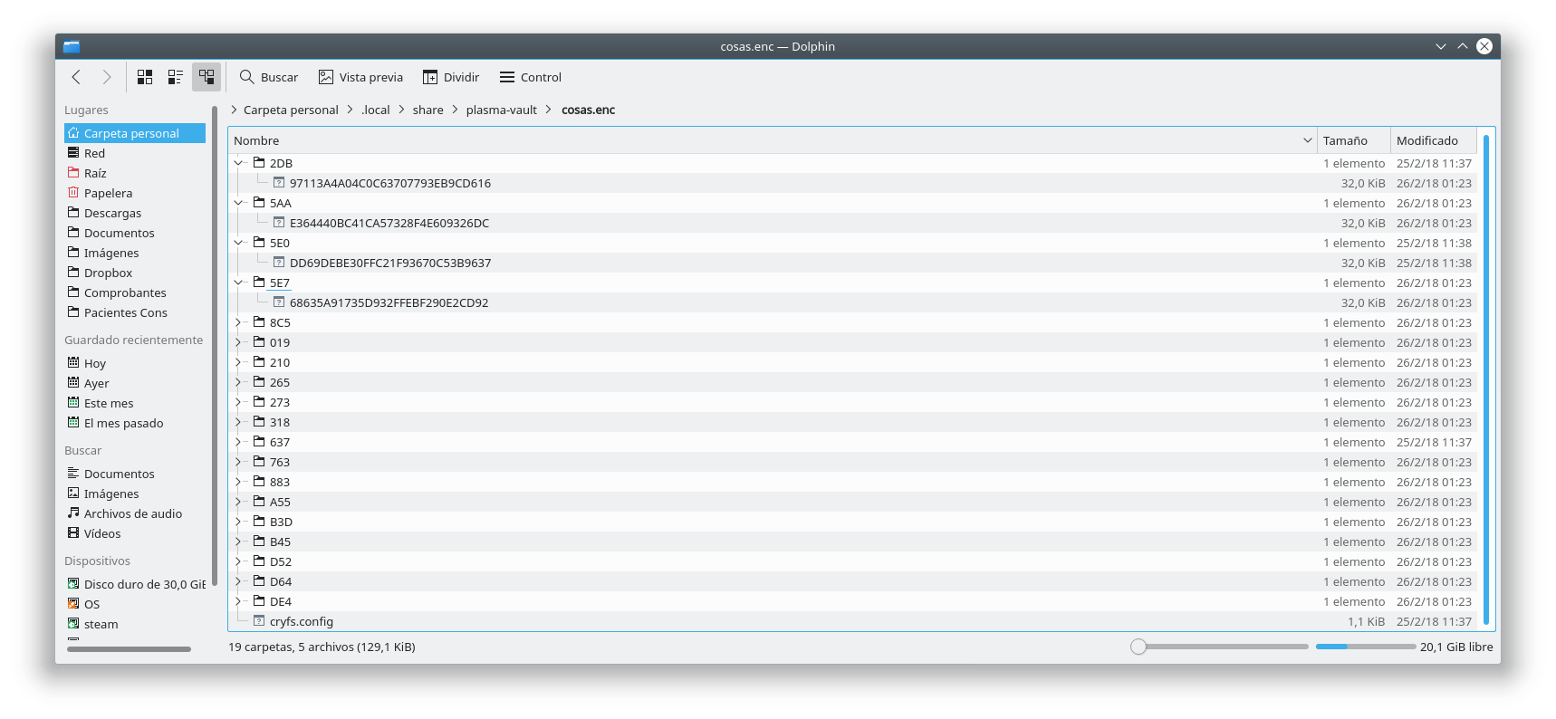1556x719 pixels.
Task: Show files saved Este mes
Action: 135,403
